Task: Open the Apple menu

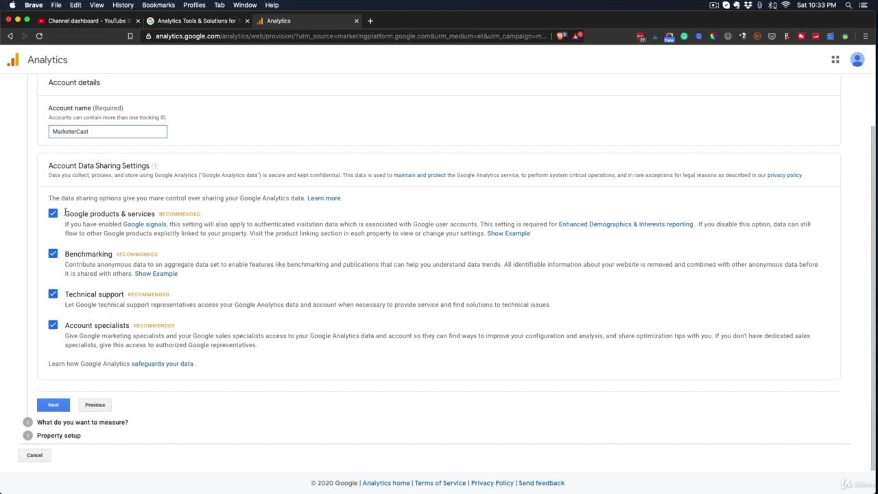Action: 12,5
